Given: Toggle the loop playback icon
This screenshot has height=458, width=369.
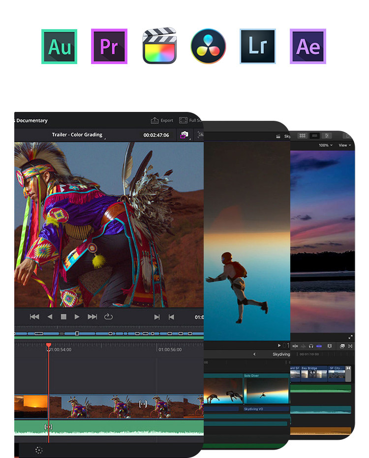Looking at the screenshot, I should point(108,317).
